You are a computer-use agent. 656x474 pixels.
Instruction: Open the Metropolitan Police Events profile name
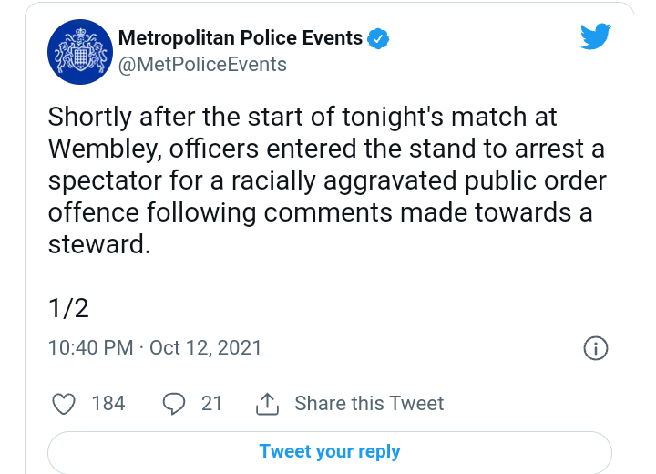(x=241, y=37)
